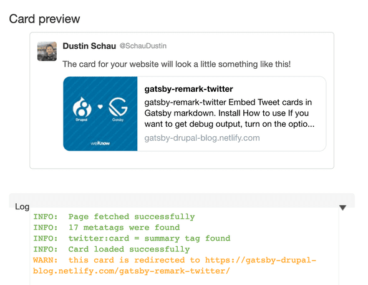Click the '17 metatags were found' log line
The width and height of the screenshot is (368, 285).
[107, 227]
